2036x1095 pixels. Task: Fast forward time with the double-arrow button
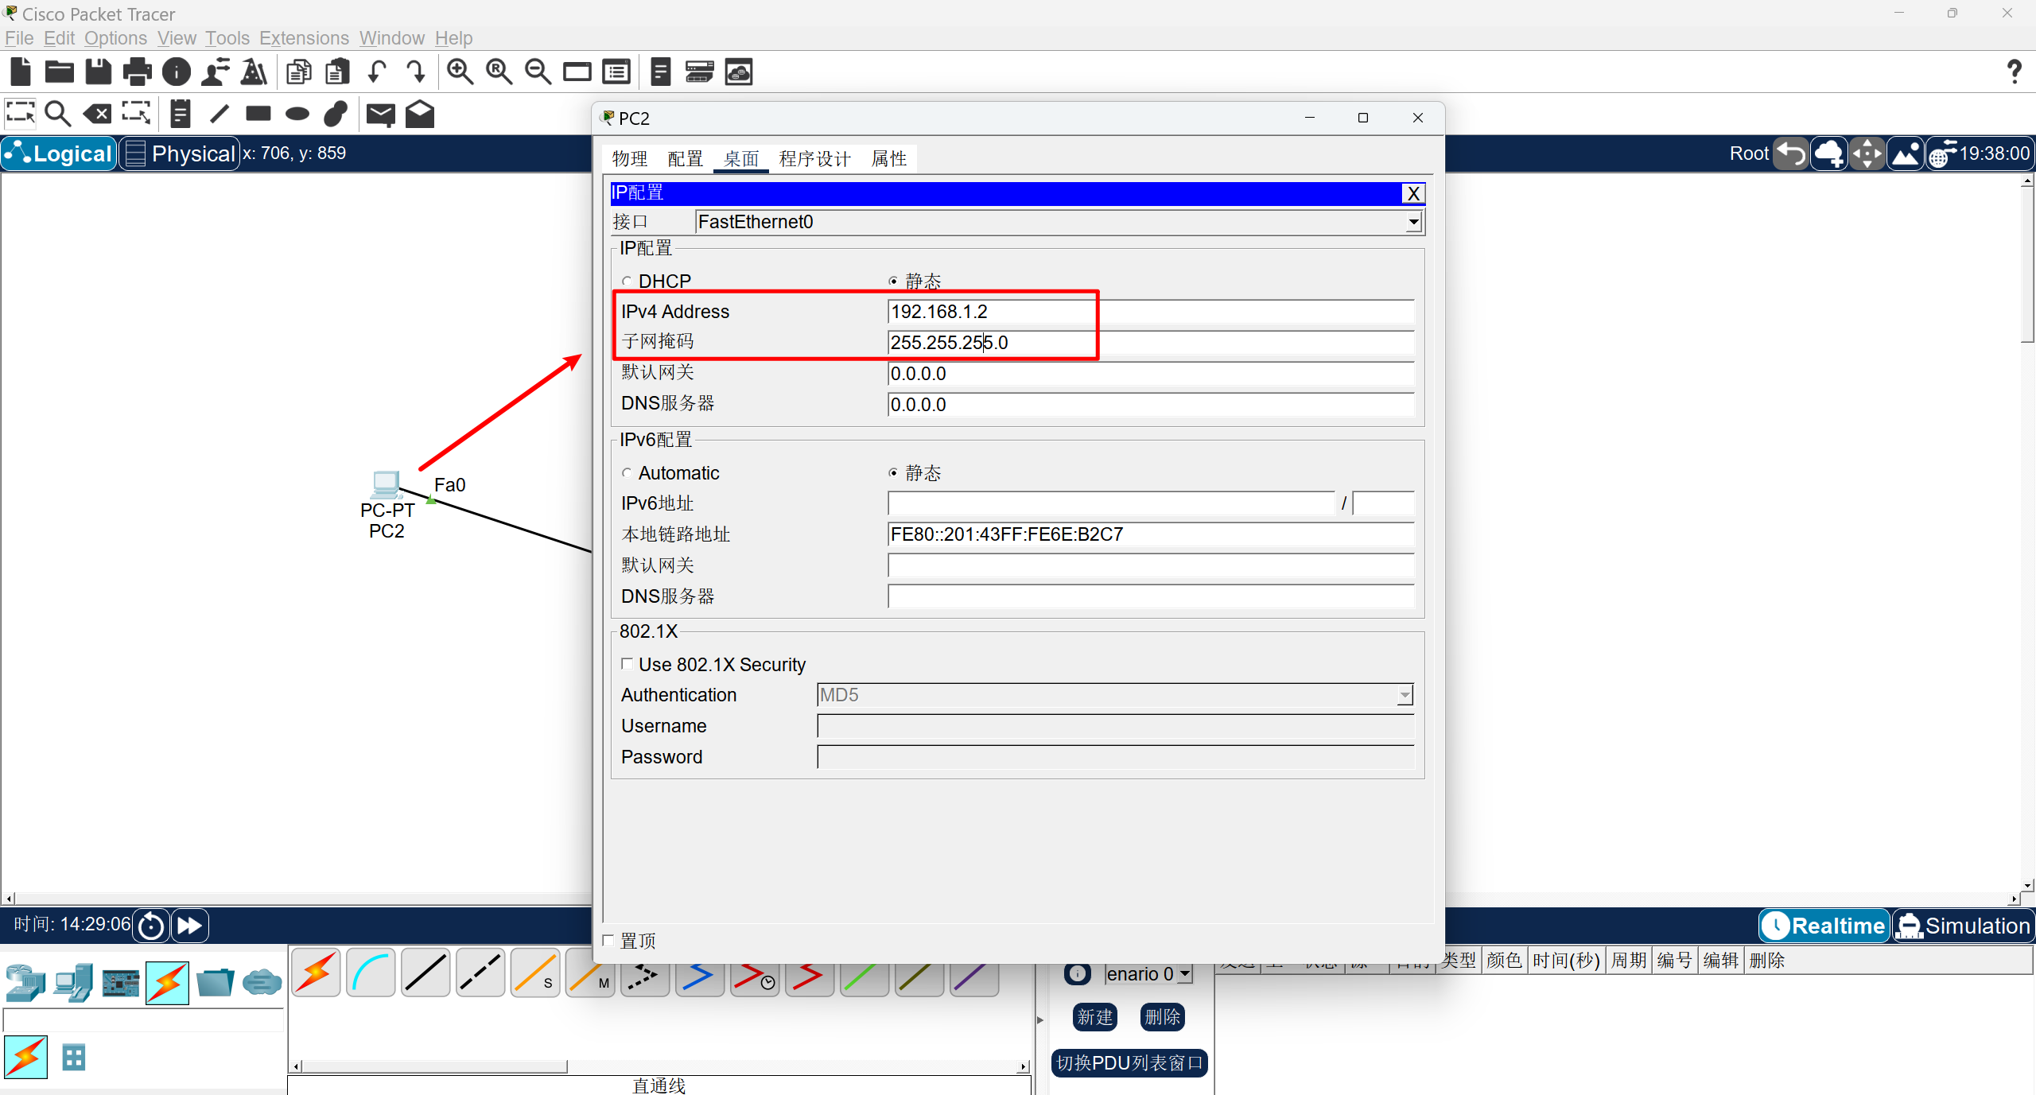pyautogui.click(x=189, y=926)
